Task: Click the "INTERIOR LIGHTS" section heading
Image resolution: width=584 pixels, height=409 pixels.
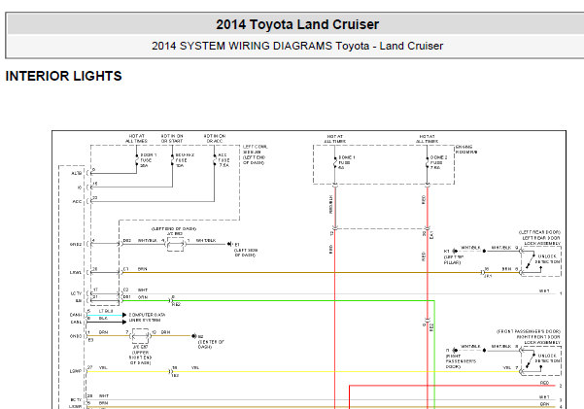Action: coord(63,76)
